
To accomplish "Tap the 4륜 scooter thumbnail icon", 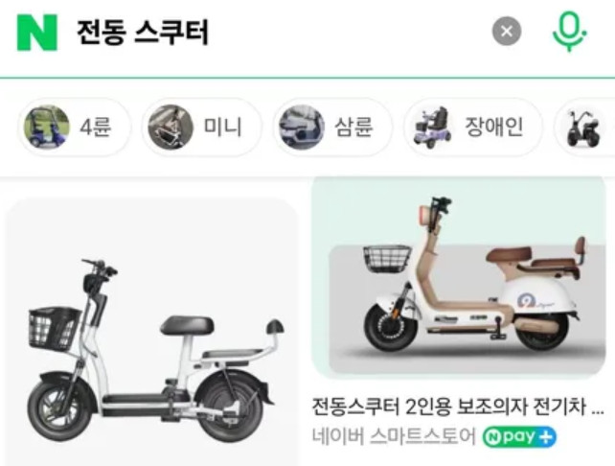I will tap(47, 127).
